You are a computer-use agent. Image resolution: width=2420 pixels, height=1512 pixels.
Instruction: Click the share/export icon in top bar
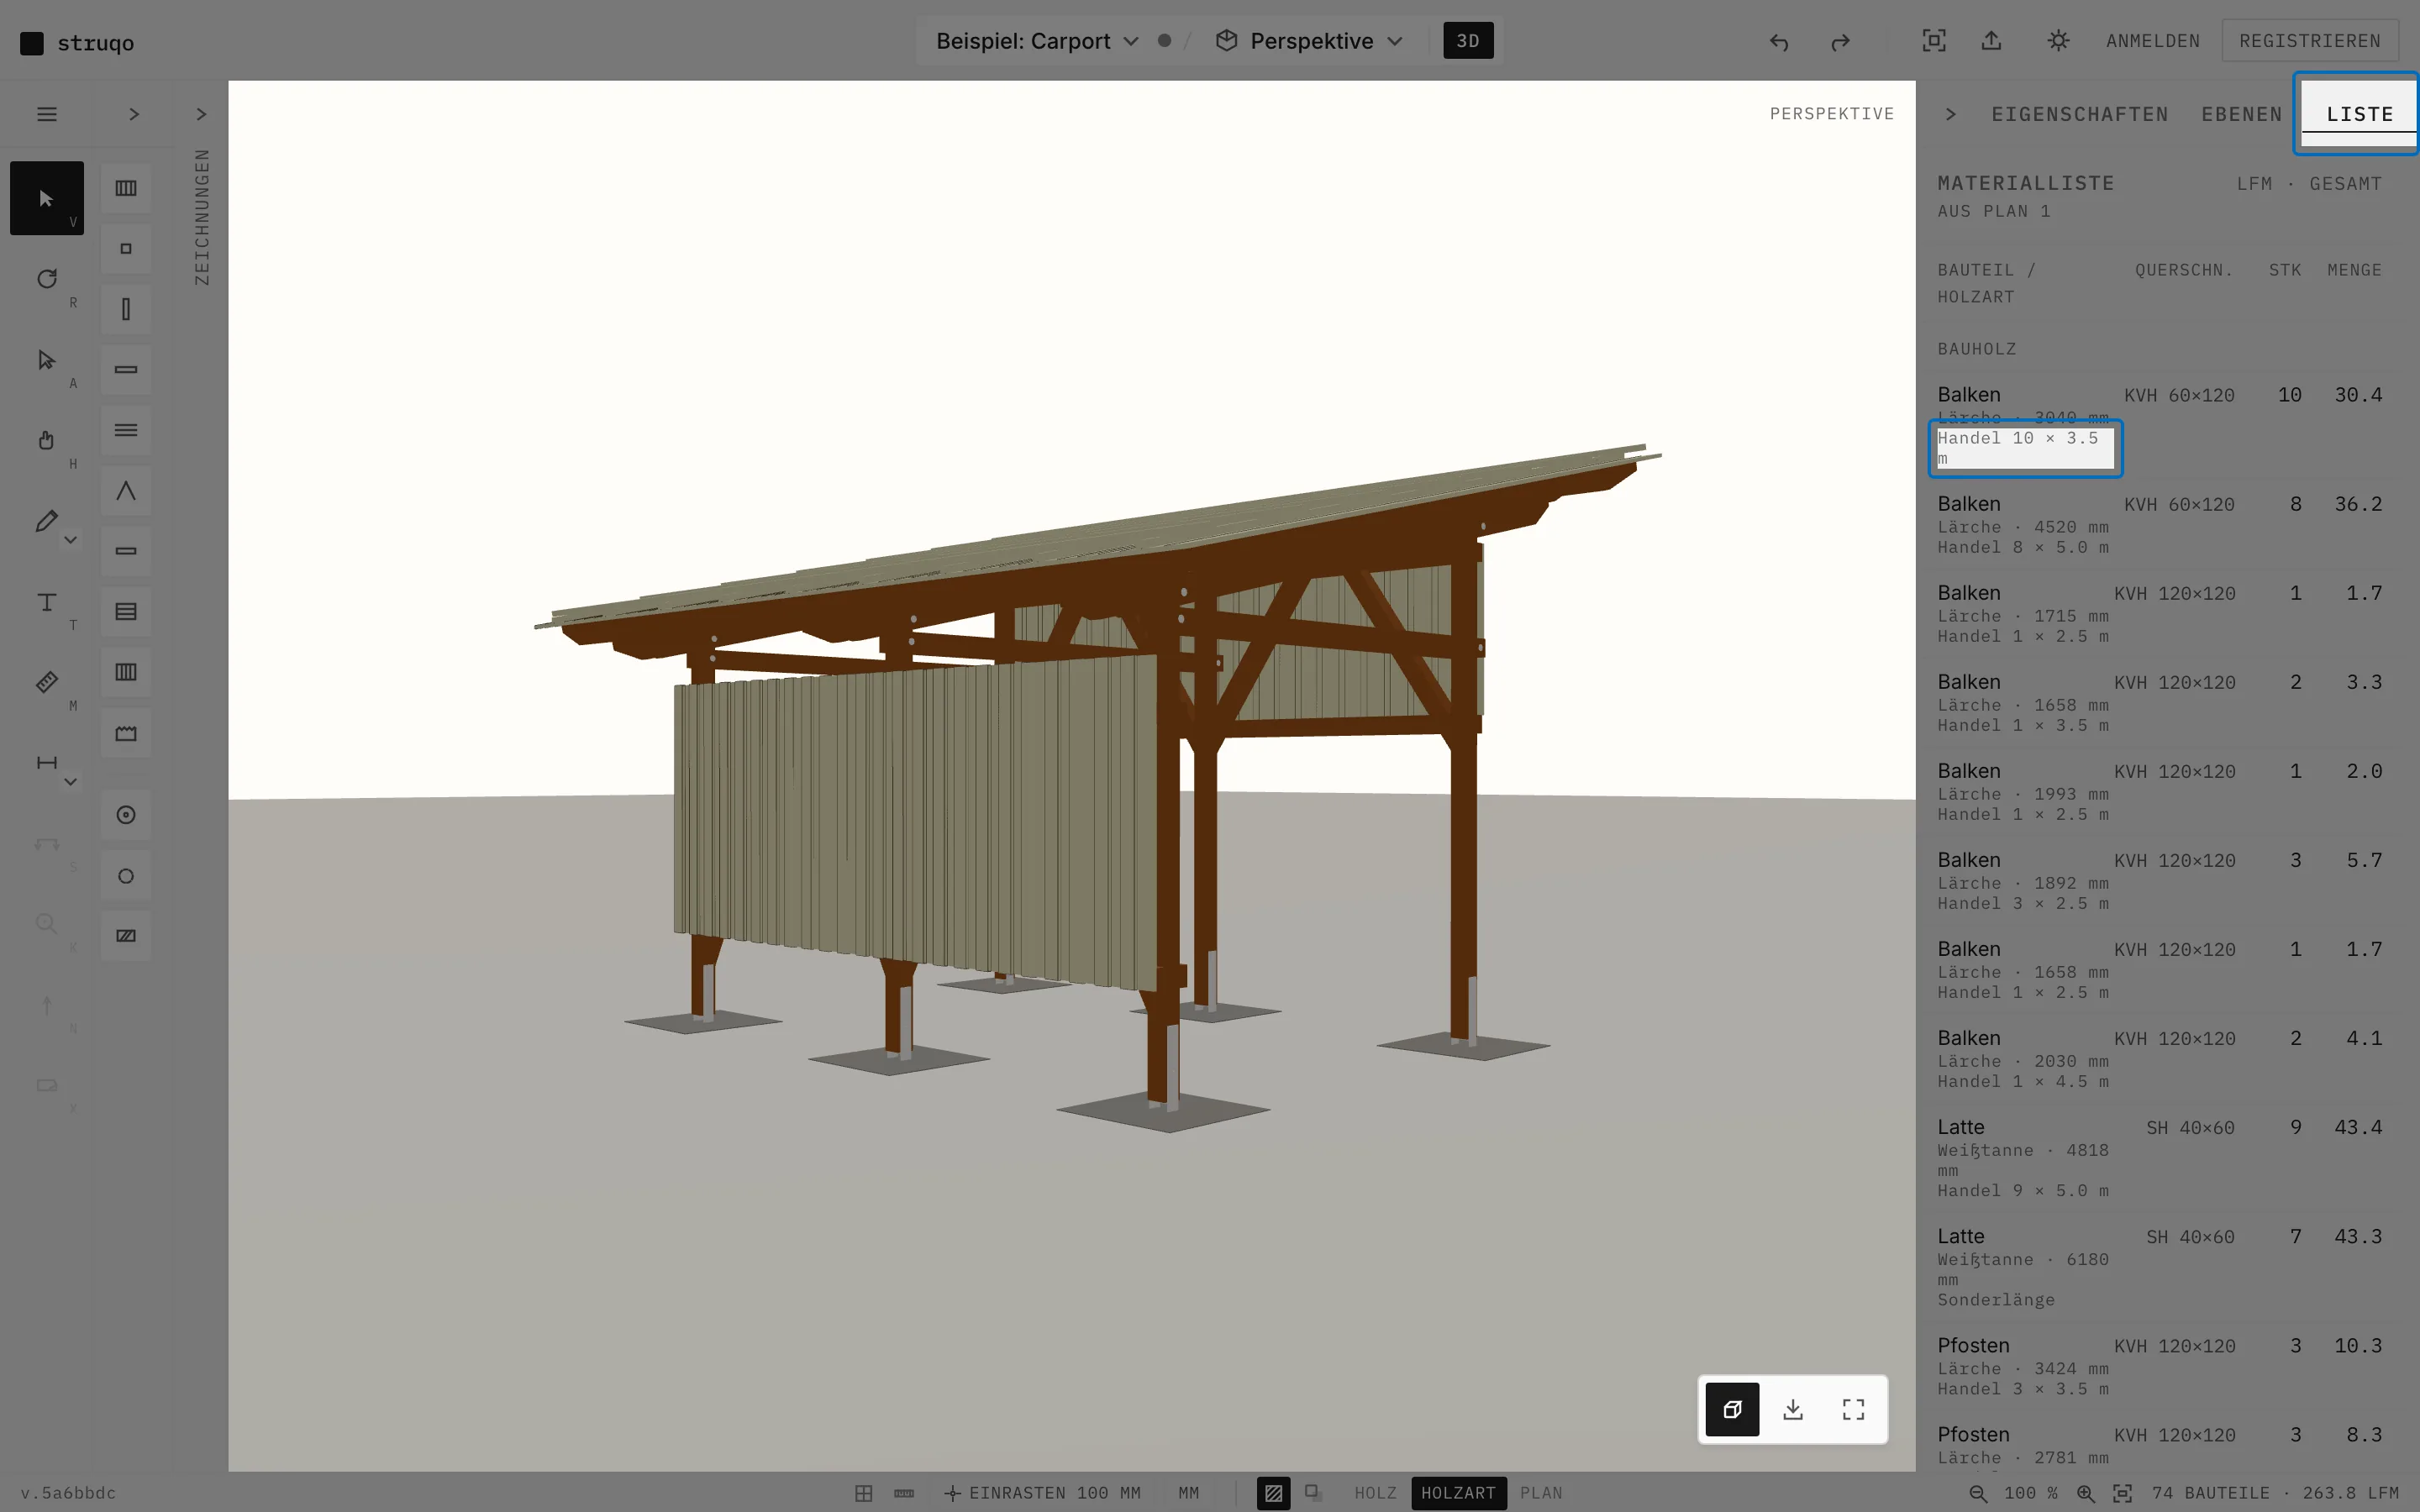(1992, 41)
